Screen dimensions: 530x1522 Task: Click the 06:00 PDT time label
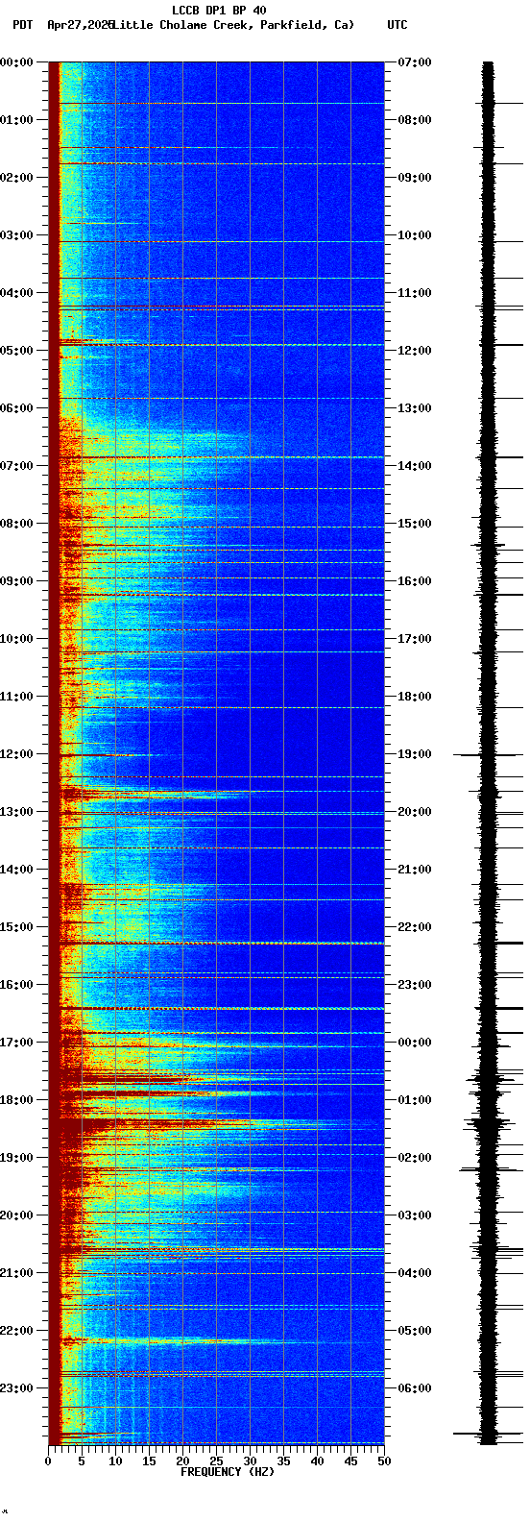(x=16, y=408)
